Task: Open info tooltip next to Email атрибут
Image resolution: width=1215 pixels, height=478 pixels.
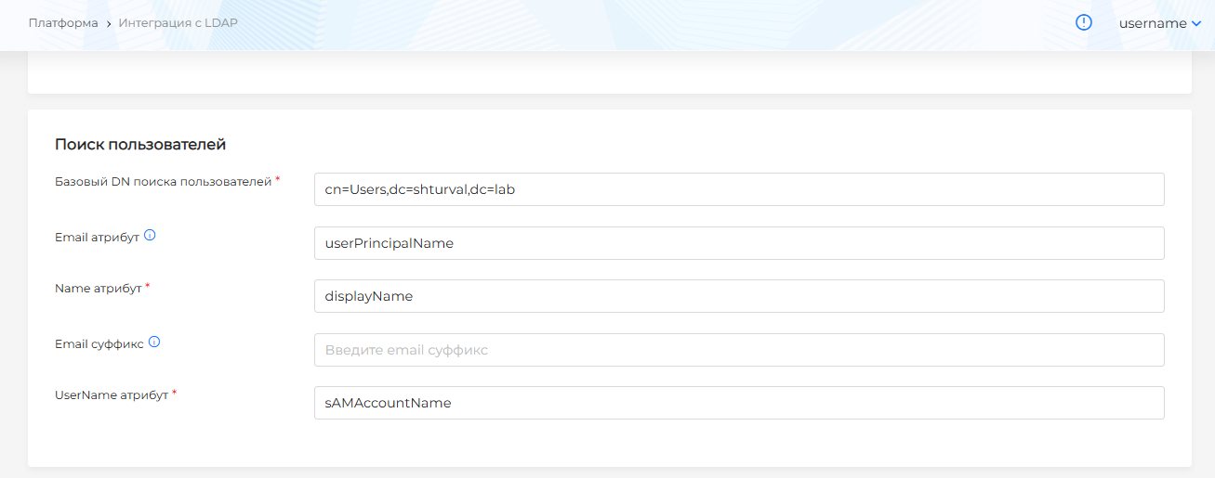Action: (150, 236)
